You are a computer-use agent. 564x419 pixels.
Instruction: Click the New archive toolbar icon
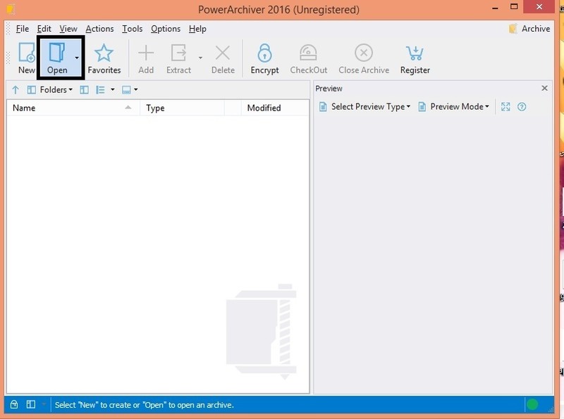[27, 53]
